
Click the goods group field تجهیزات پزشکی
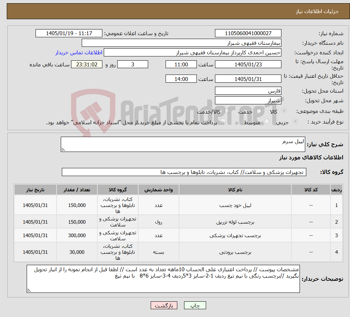[x=184, y=172]
